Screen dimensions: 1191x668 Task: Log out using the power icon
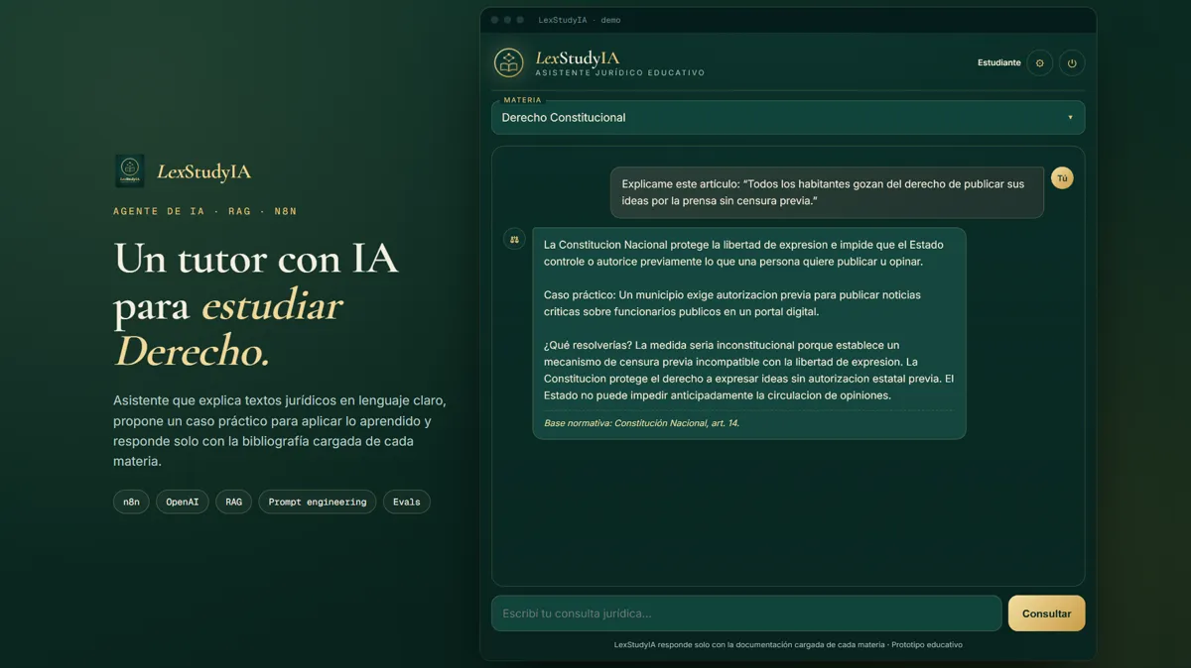coord(1072,62)
